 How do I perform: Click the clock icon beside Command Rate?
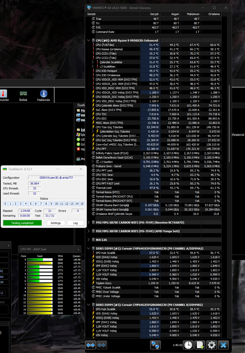93,32
